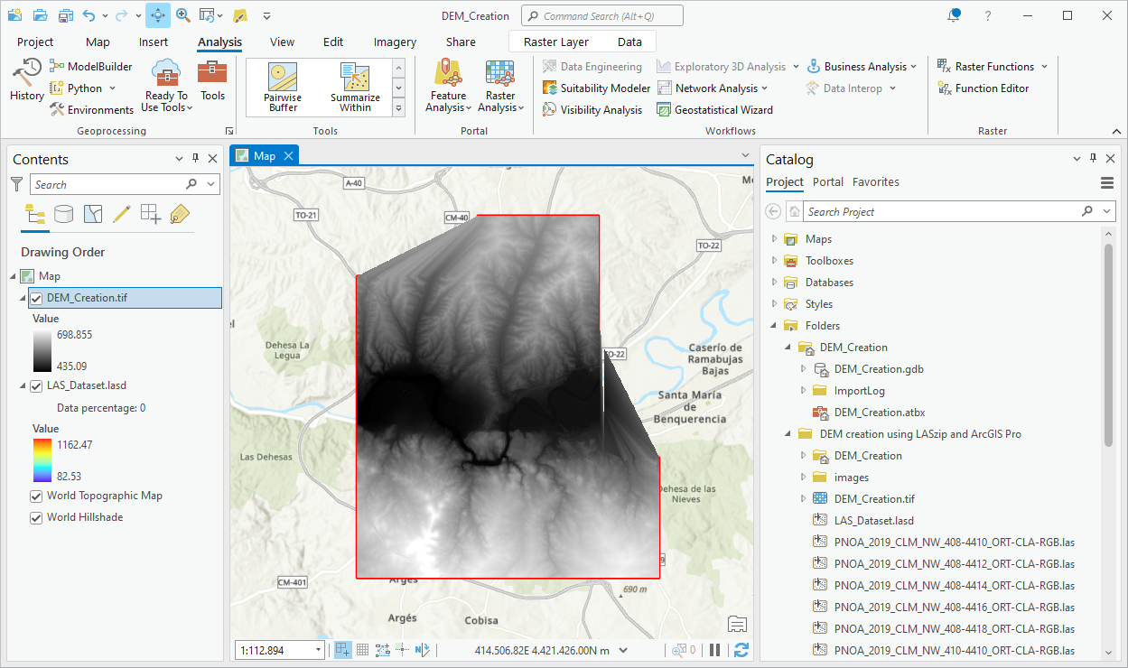Image resolution: width=1128 pixels, height=668 pixels.
Task: Click the DEM grayscale color ramp symbol
Action: click(x=42, y=350)
